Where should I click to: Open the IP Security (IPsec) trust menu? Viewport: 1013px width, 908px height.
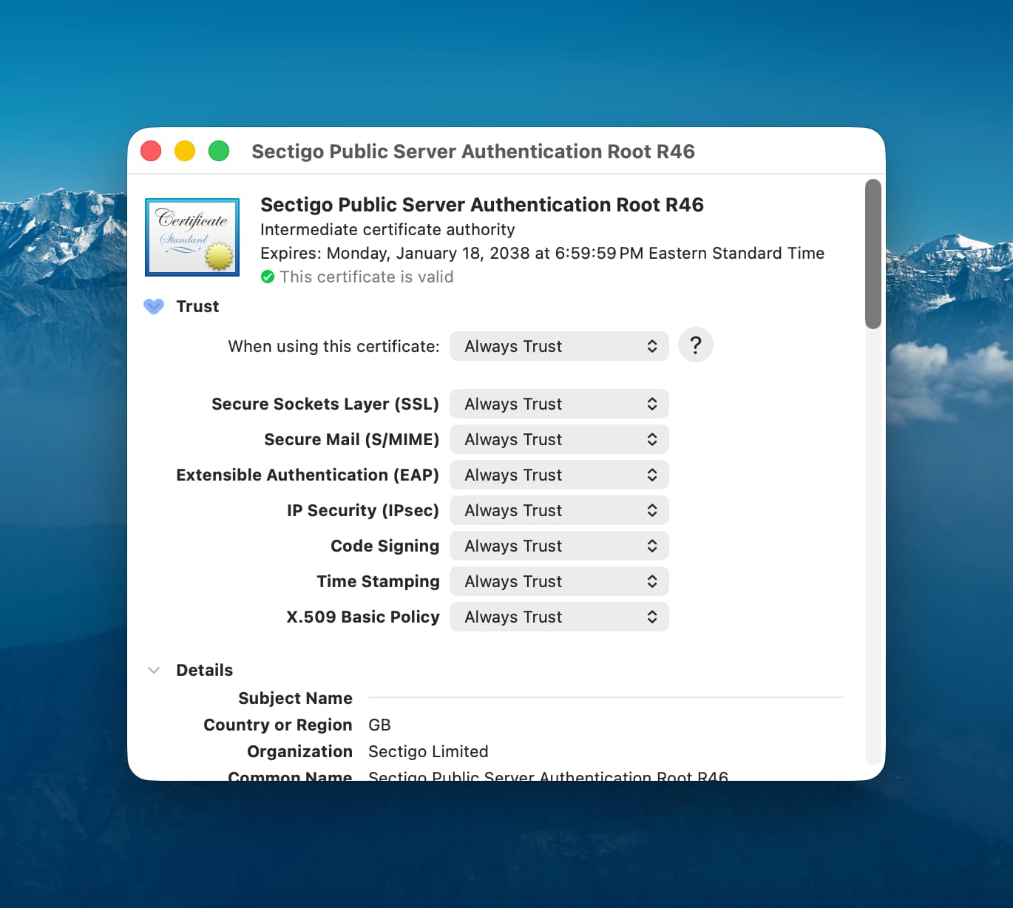tap(558, 510)
